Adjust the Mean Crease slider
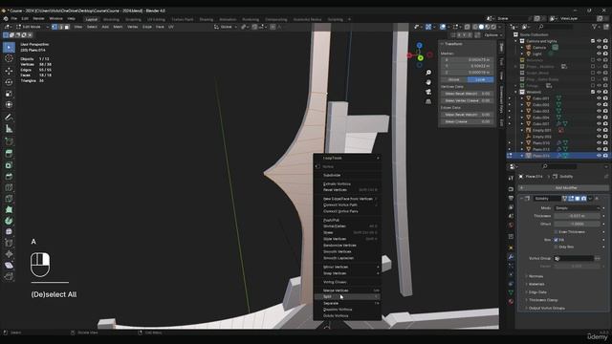Screen dimensions: 612x344 468,121
